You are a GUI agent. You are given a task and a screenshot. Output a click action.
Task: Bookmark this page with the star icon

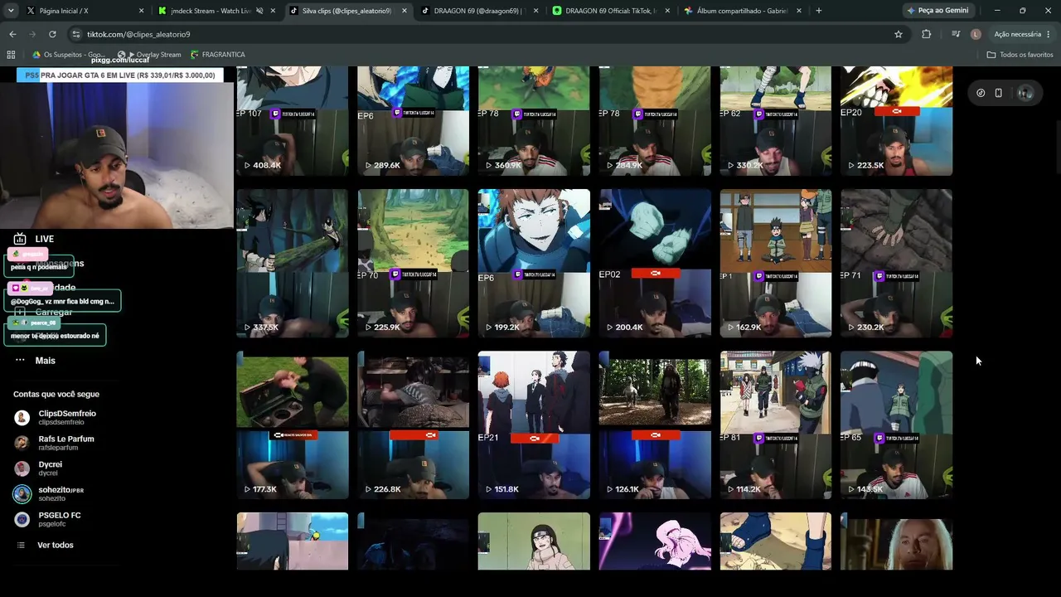point(898,34)
